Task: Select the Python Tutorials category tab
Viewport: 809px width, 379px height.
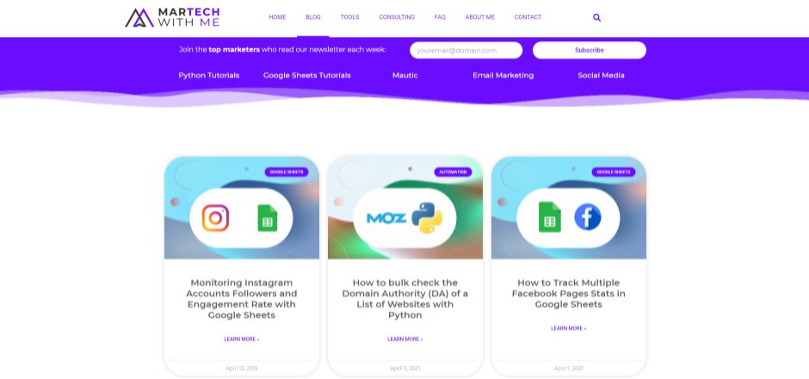Action: pos(209,76)
